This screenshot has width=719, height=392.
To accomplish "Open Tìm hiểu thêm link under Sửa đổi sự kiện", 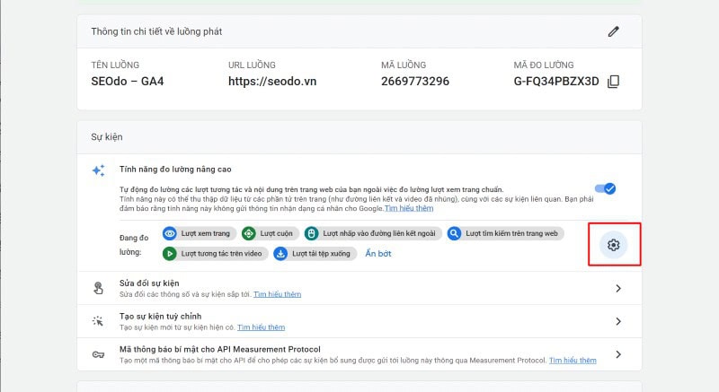I will click(x=278, y=294).
